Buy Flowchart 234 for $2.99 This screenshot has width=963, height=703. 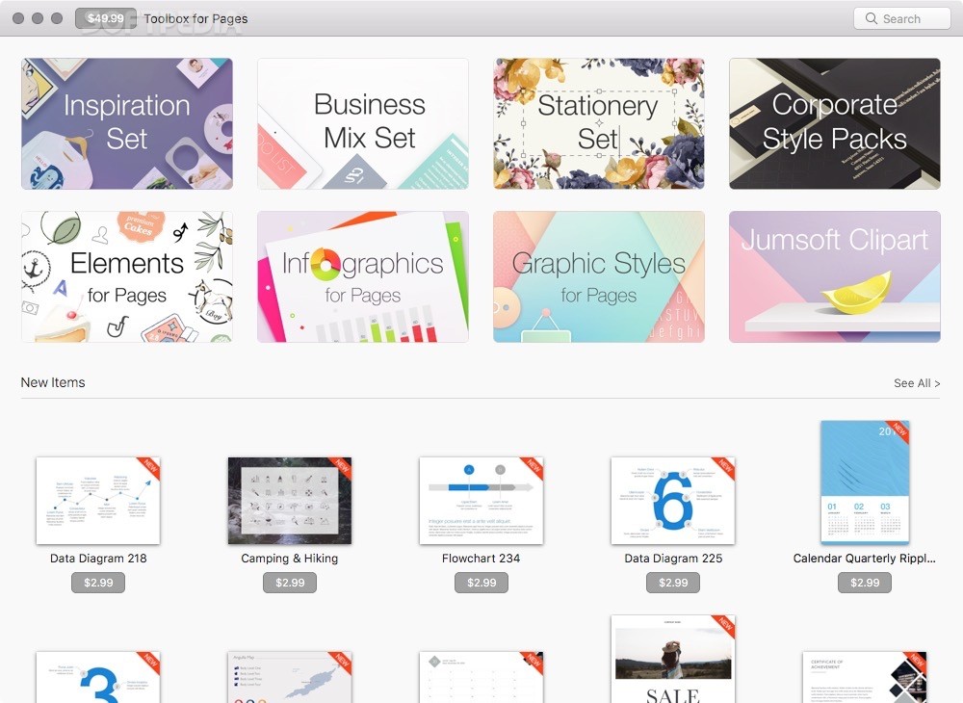pyautogui.click(x=481, y=582)
